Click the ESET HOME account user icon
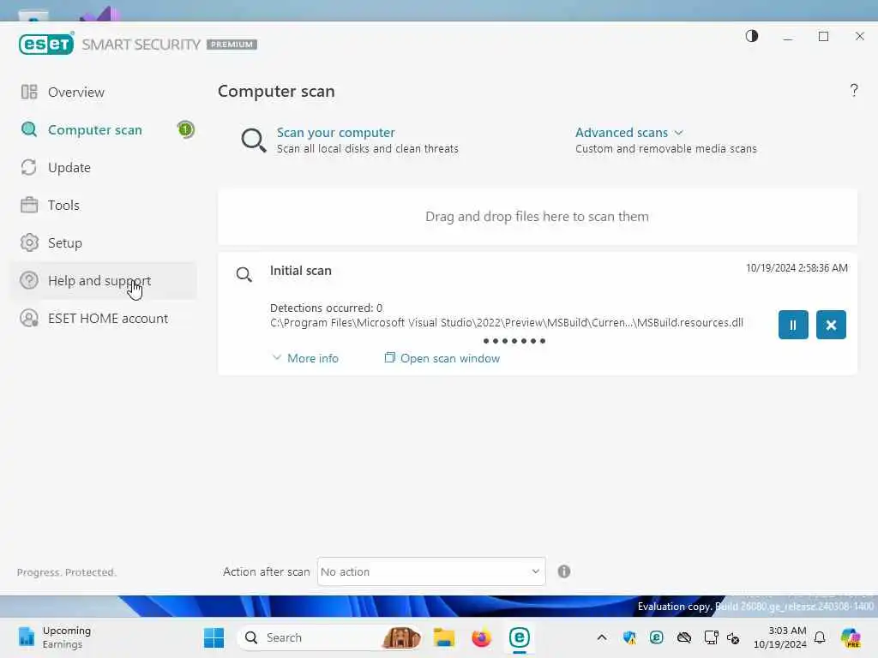 pos(29,318)
